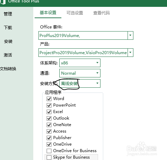This screenshot has height=160, width=167.
Task: Open the 通道 Normal dropdown
Action: pos(80,73)
